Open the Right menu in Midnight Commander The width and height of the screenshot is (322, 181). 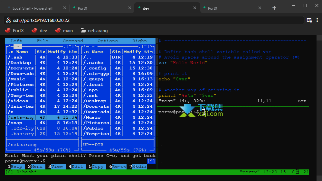tap(139, 41)
